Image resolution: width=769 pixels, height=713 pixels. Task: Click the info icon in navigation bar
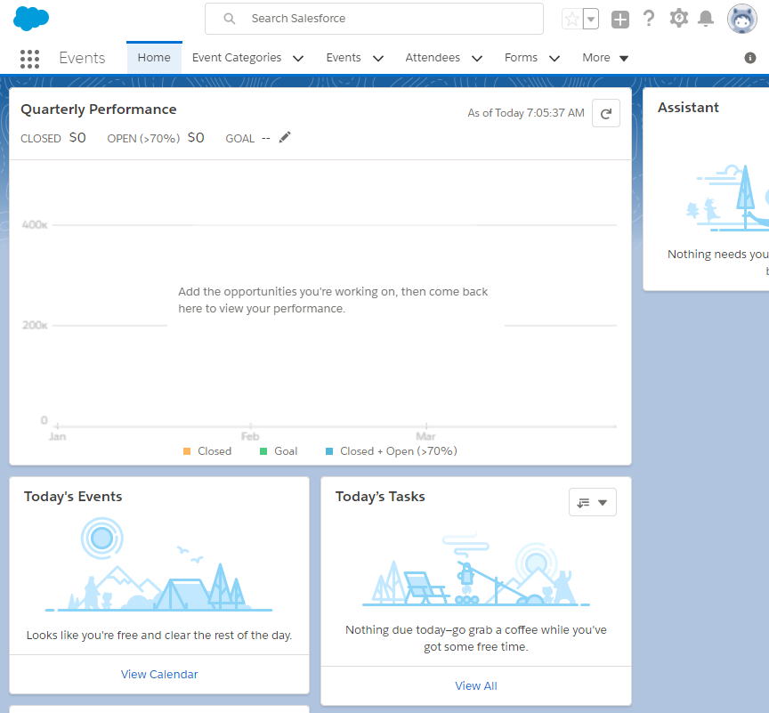click(x=750, y=58)
